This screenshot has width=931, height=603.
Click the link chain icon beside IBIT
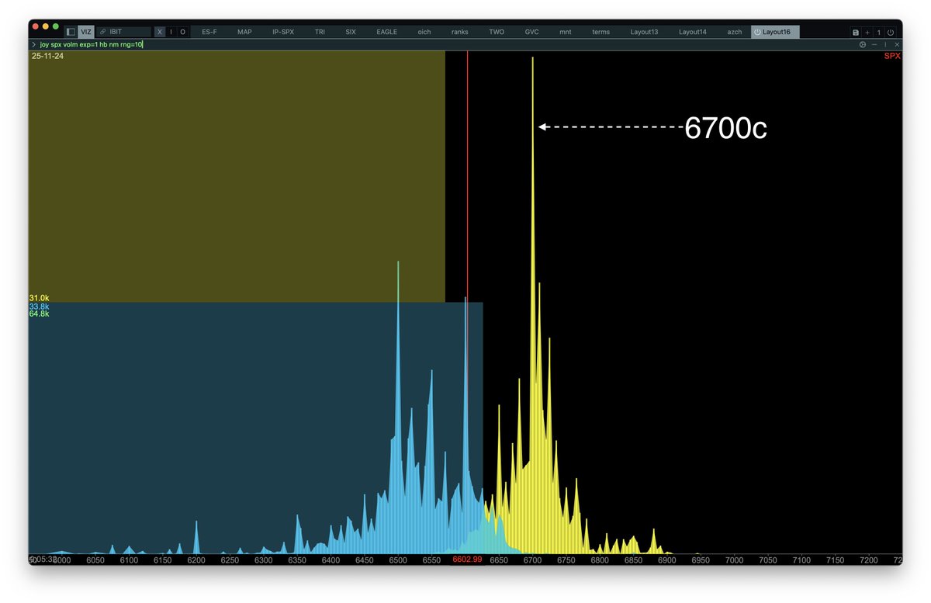click(x=102, y=32)
